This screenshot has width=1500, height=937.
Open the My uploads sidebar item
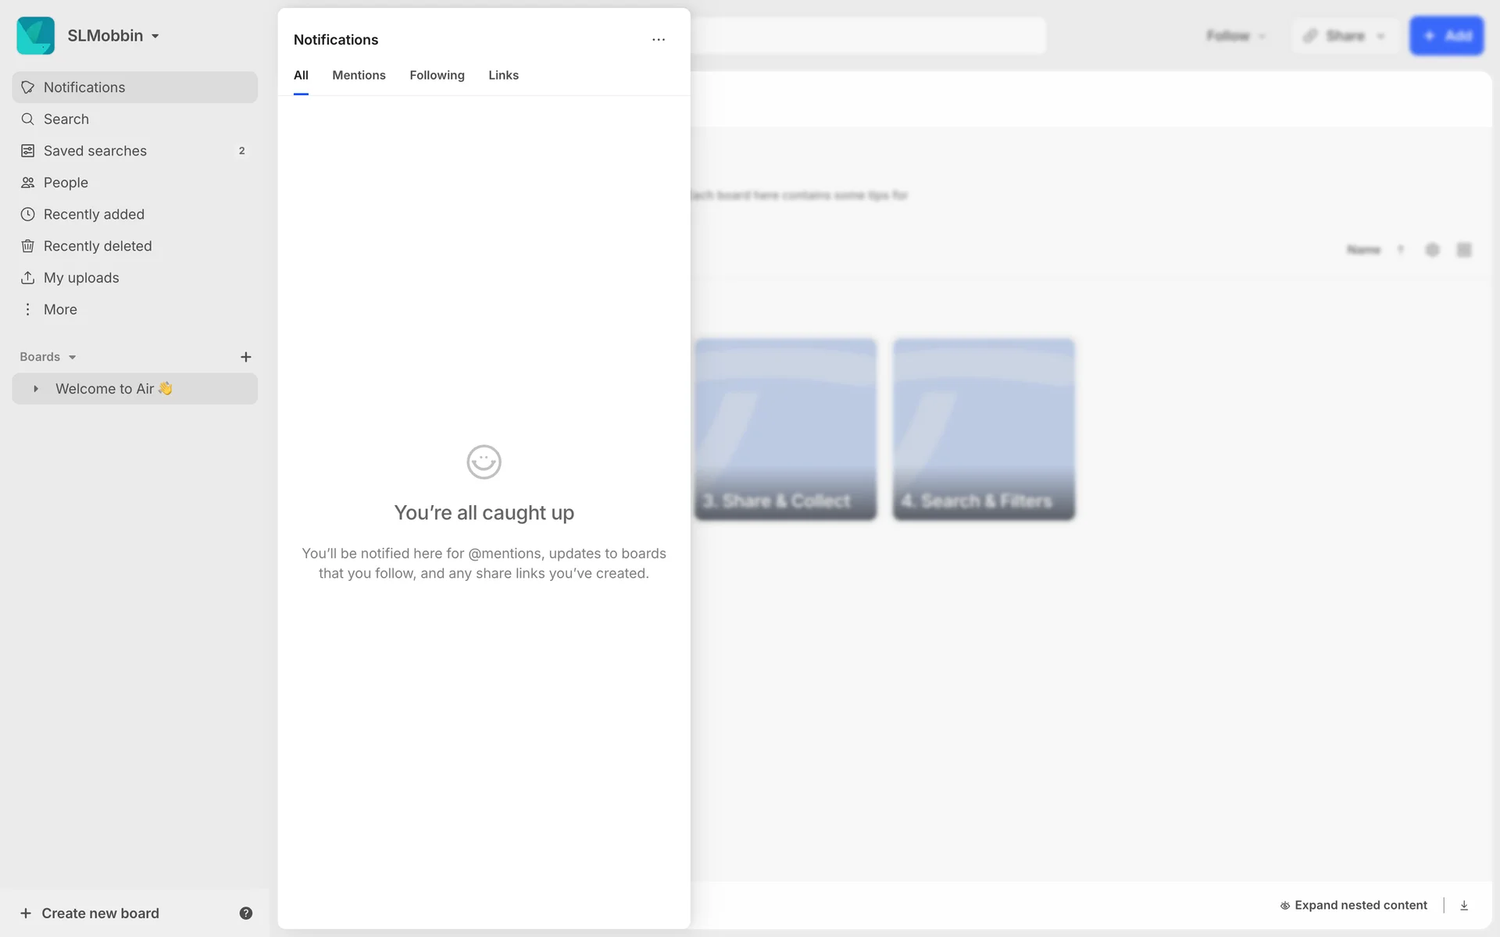[x=81, y=278]
